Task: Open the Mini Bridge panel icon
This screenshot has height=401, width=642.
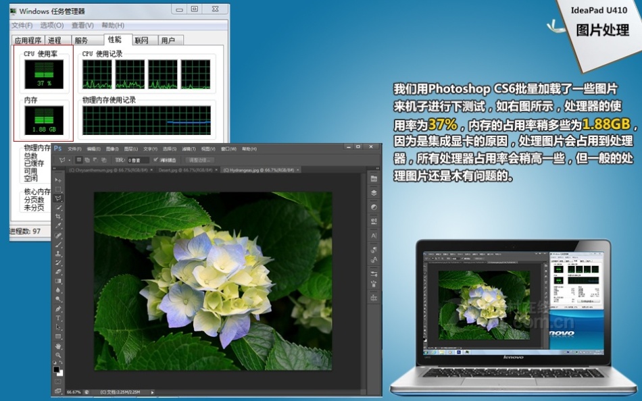Action: click(x=374, y=178)
